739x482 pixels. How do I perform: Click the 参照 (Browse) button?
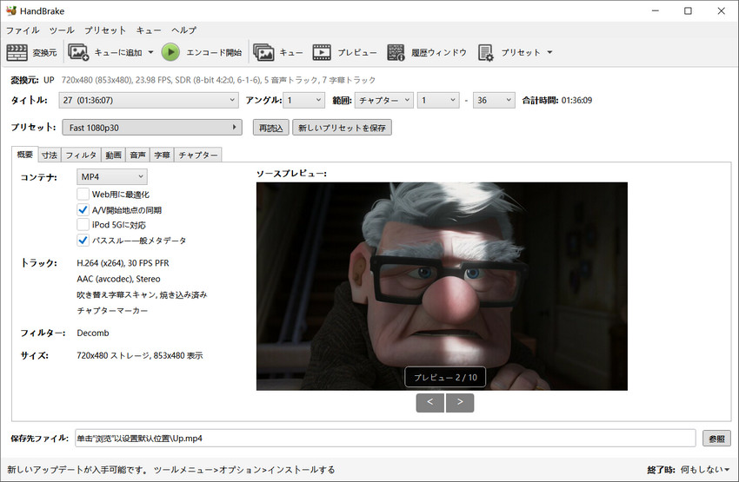coord(716,439)
